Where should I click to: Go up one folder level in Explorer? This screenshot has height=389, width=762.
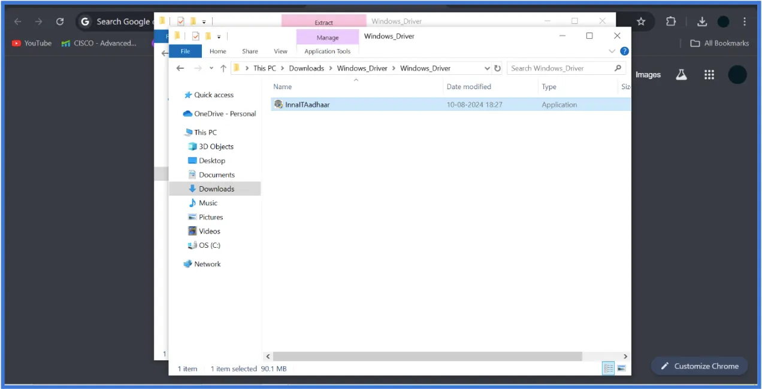click(223, 68)
